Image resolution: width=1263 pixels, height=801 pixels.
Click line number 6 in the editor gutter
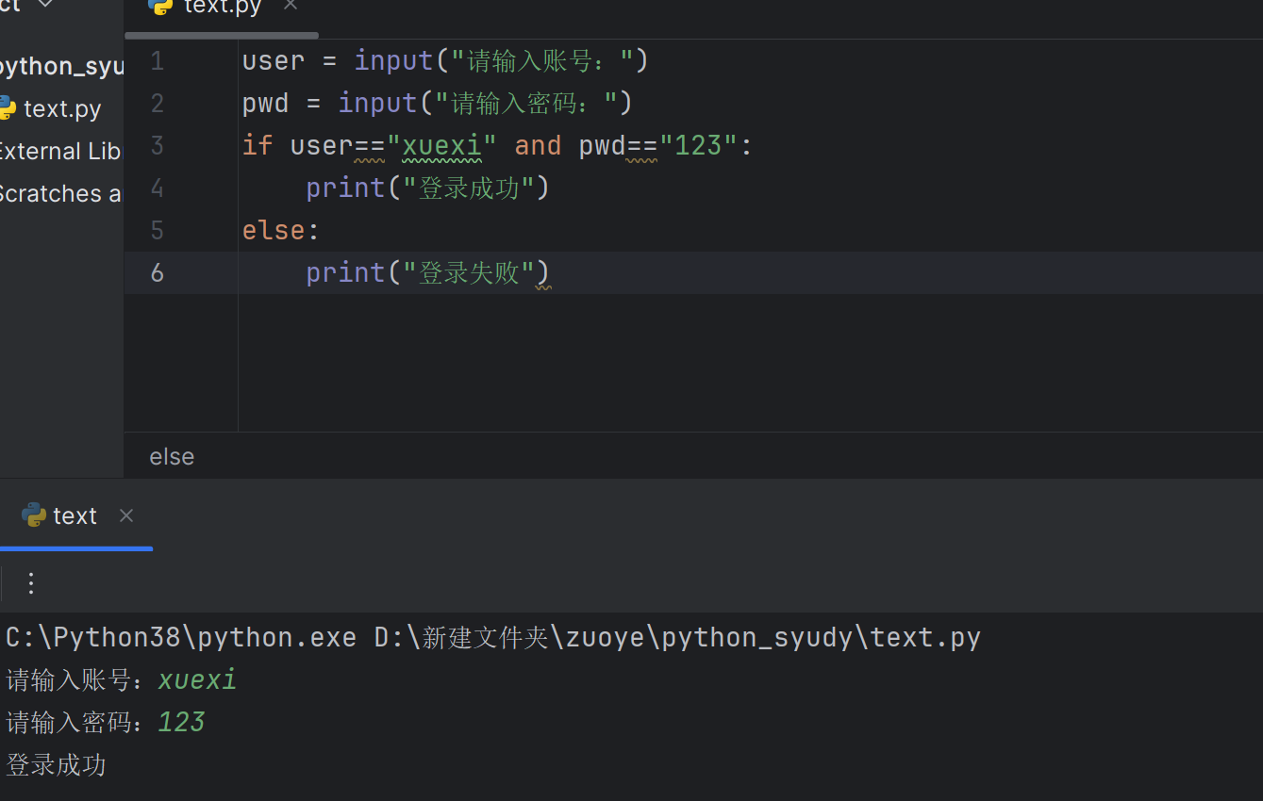click(x=157, y=272)
